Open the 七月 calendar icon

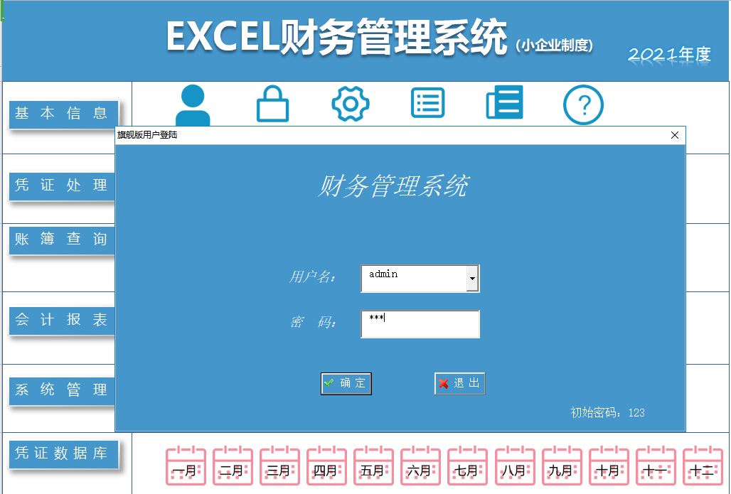pos(468,466)
